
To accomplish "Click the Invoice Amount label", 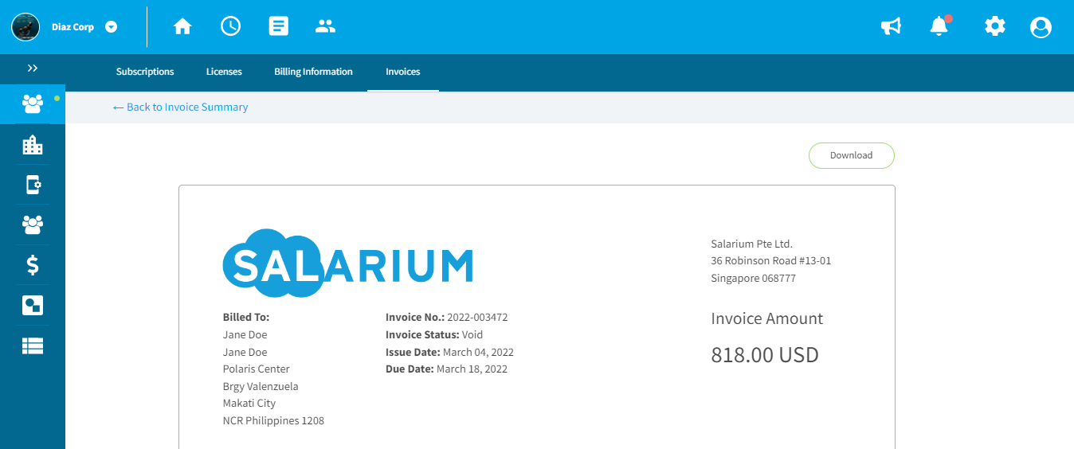I will click(x=767, y=318).
